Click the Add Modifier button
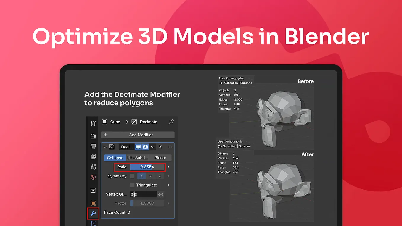The height and width of the screenshot is (226, 402). tap(138, 135)
